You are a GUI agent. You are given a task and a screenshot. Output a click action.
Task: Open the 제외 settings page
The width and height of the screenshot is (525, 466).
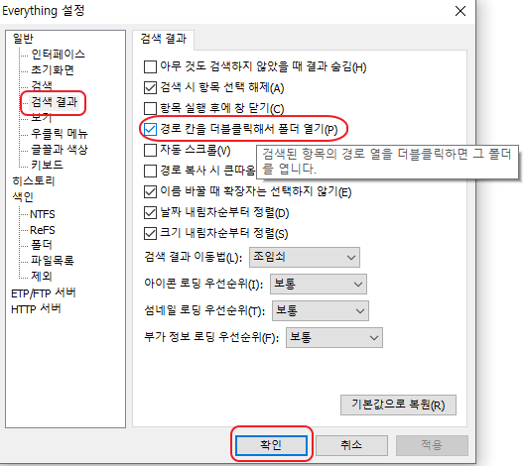(42, 276)
